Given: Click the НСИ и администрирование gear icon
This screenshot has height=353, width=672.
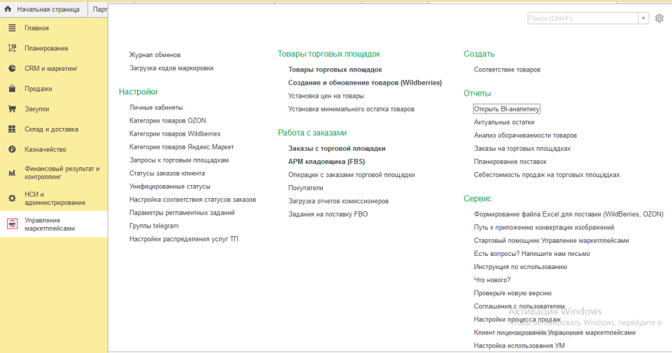Looking at the screenshot, I should (12, 198).
